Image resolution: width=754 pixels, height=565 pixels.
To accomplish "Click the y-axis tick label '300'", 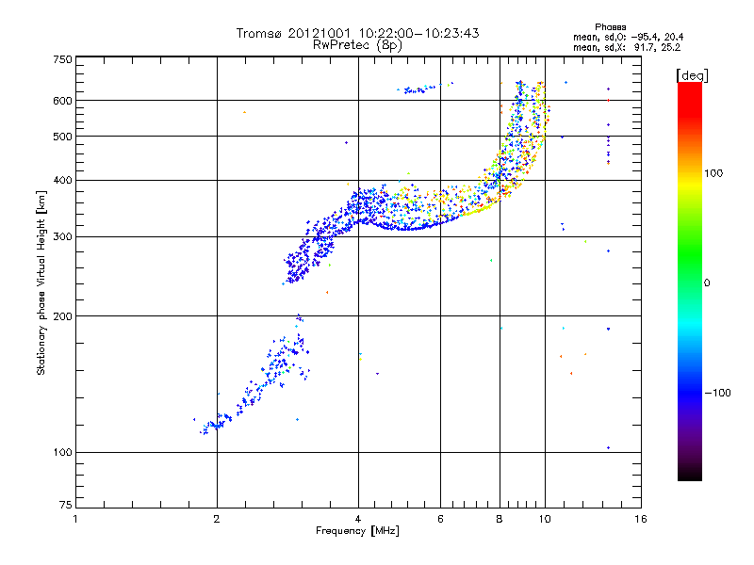I will (62, 236).
